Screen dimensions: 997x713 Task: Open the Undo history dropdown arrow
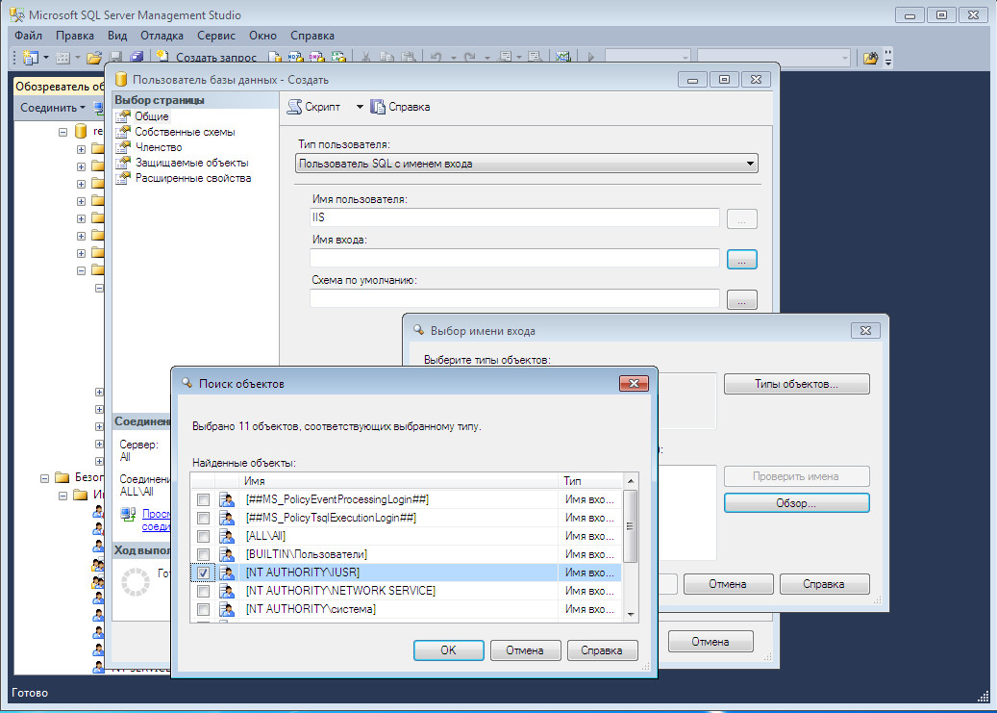(454, 58)
